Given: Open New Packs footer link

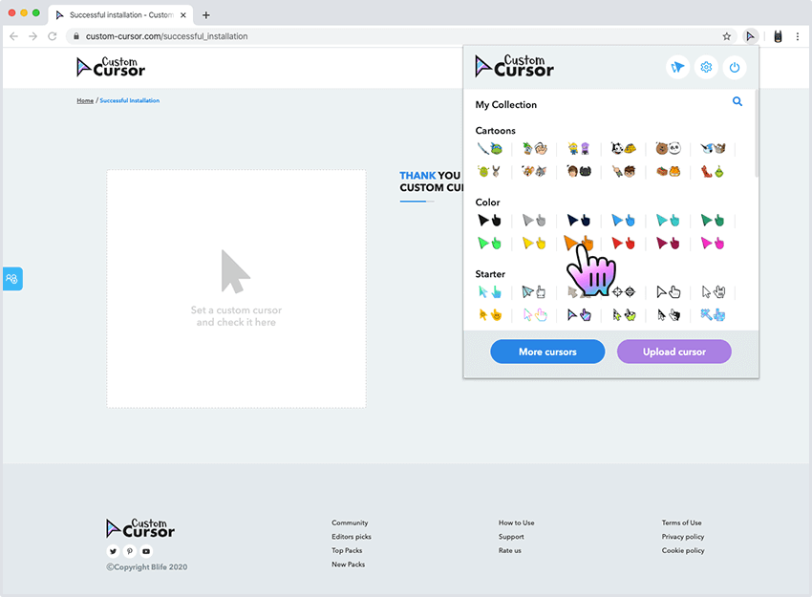Looking at the screenshot, I should click(x=349, y=565).
